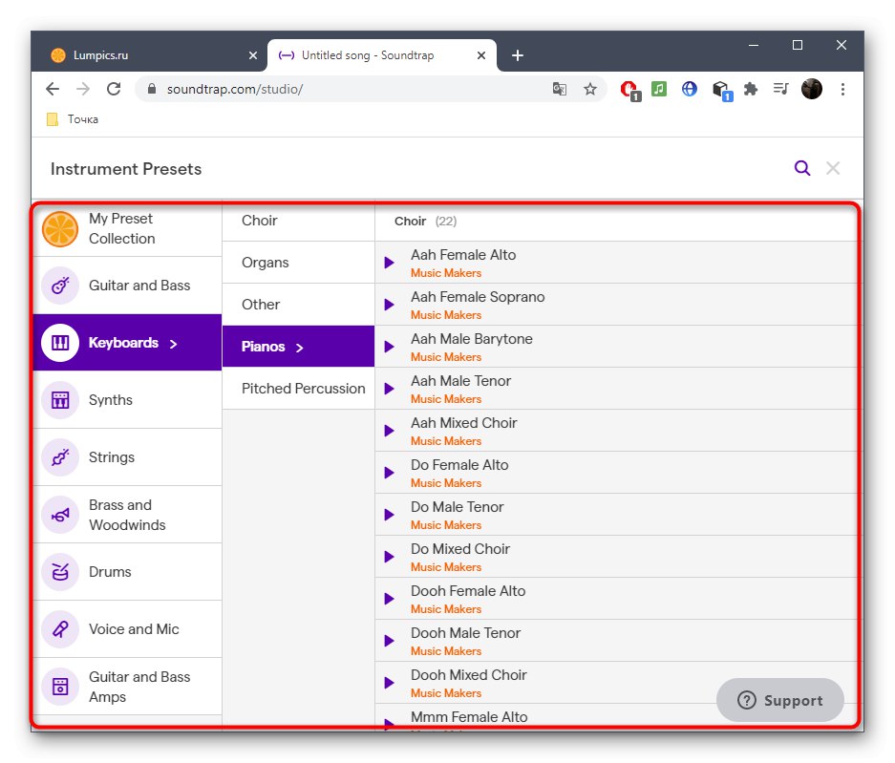Open the Brass and Woodwinds trumpet icon
Screen dimensions: 895x763
pos(60,515)
